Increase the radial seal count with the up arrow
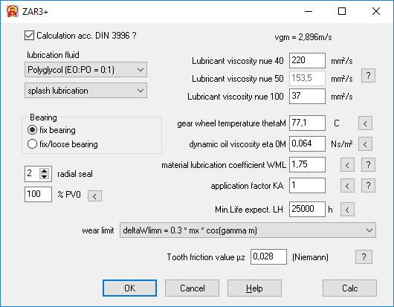Image resolution: width=394 pixels, height=307 pixels. (44, 171)
